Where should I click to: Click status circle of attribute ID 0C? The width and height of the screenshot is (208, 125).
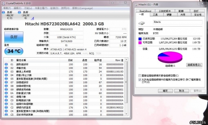coord(6,97)
